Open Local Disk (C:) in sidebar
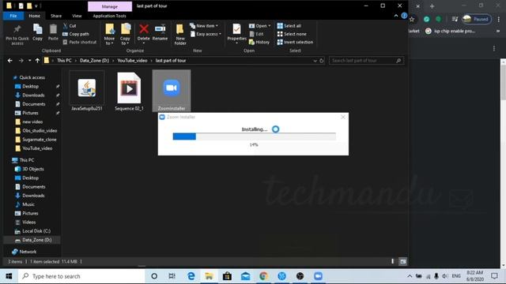This screenshot has width=506, height=284. [36, 231]
